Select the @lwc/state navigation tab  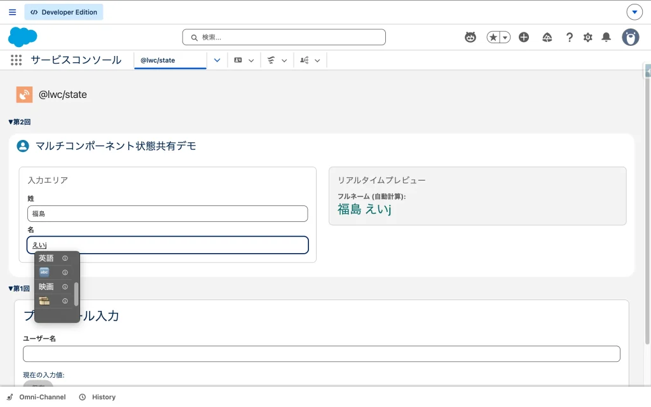click(169, 60)
